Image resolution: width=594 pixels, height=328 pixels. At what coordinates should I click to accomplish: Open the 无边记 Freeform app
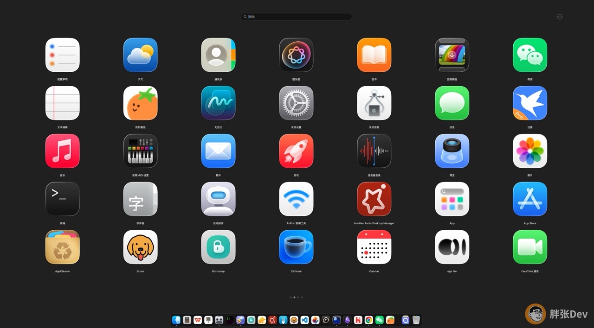(219, 103)
